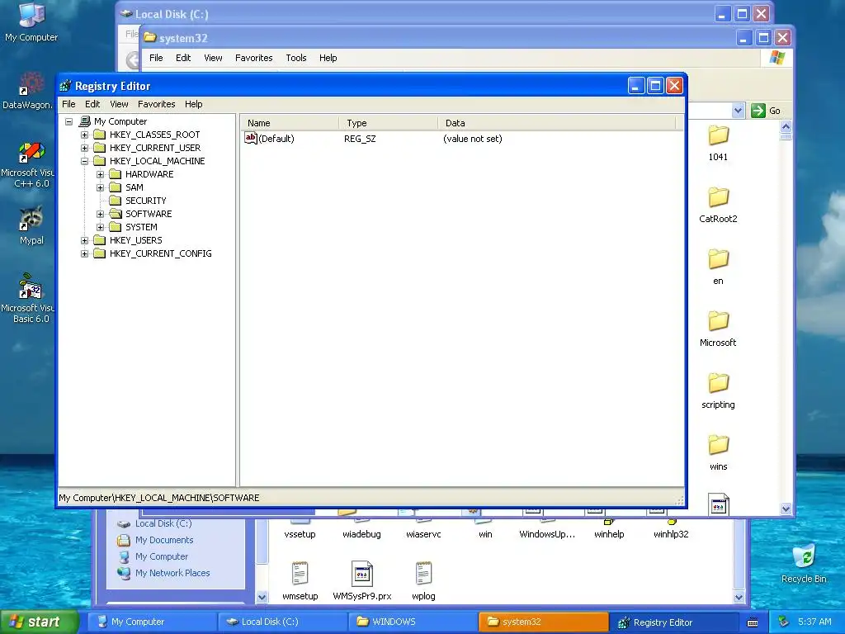Open the Registry Editor Edit menu

(x=92, y=104)
